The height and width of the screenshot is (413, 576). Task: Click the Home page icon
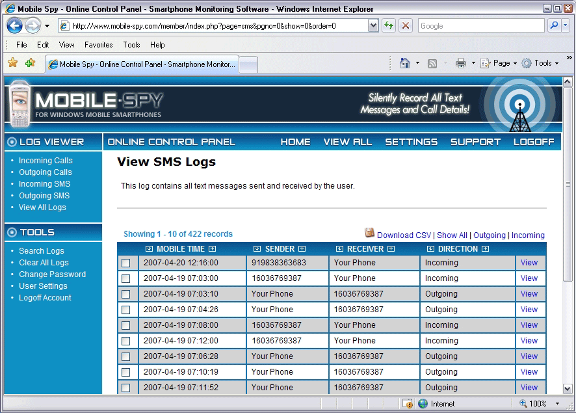(405, 63)
